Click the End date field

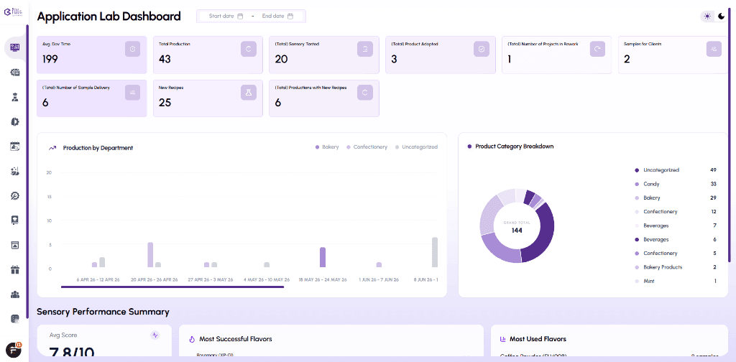point(277,16)
